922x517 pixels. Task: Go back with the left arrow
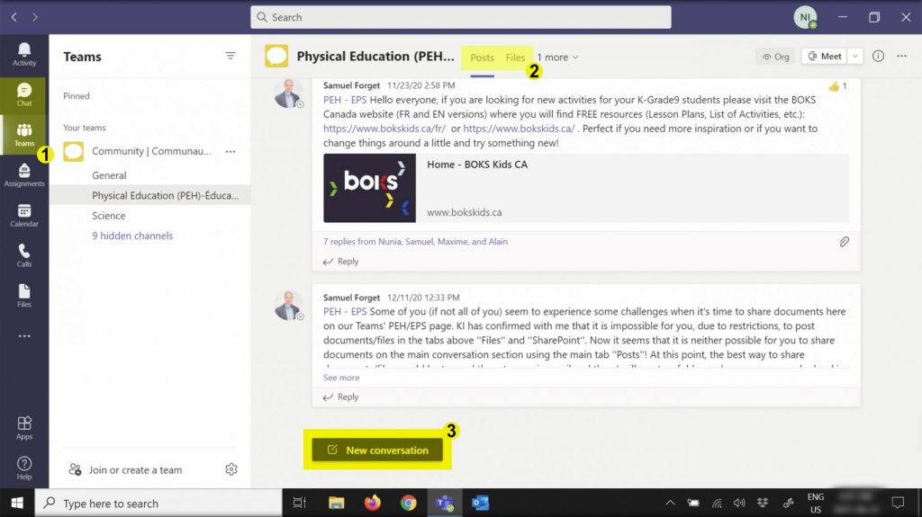tap(14, 17)
